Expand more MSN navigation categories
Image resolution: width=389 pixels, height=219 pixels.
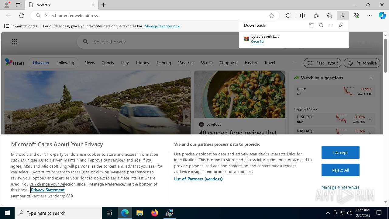pyautogui.click(x=294, y=63)
